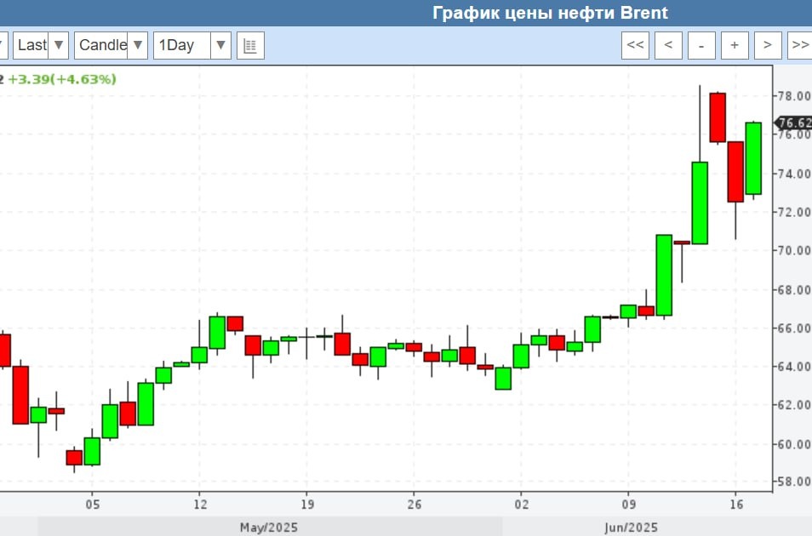Viewport: 812px width, 536px height.
Task: Click the red candle topping at 78.00
Action: tap(718, 117)
